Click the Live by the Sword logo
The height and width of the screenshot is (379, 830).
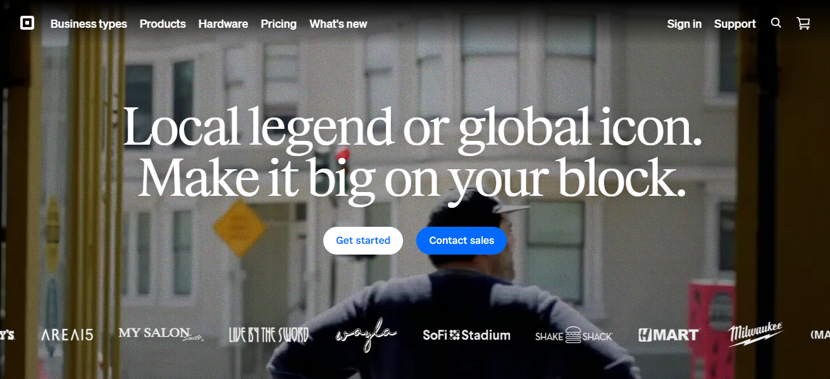coord(269,335)
